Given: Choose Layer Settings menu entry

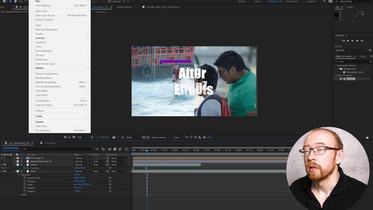Looking at the screenshot, I should (x=59, y=5).
